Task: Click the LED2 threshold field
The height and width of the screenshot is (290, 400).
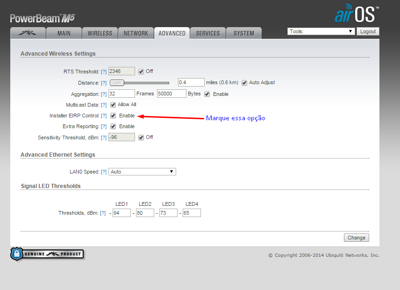Action: (145, 213)
